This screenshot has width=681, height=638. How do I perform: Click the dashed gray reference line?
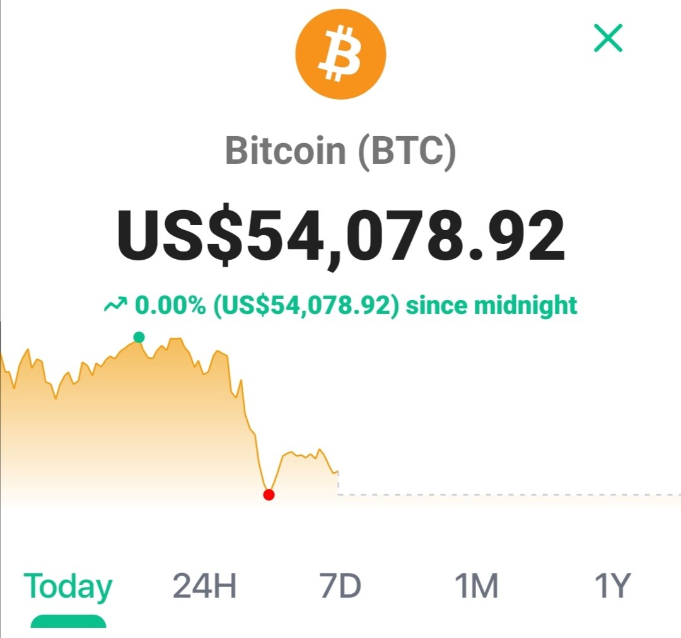[509, 495]
